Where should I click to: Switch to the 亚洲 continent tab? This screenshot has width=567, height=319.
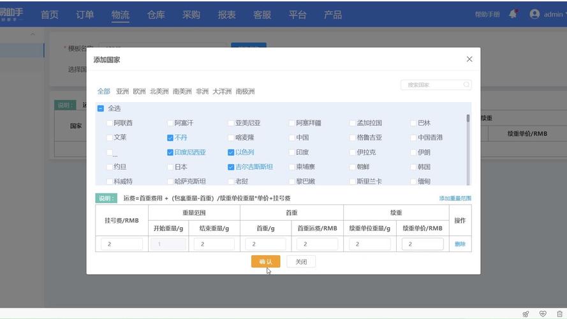pos(122,91)
